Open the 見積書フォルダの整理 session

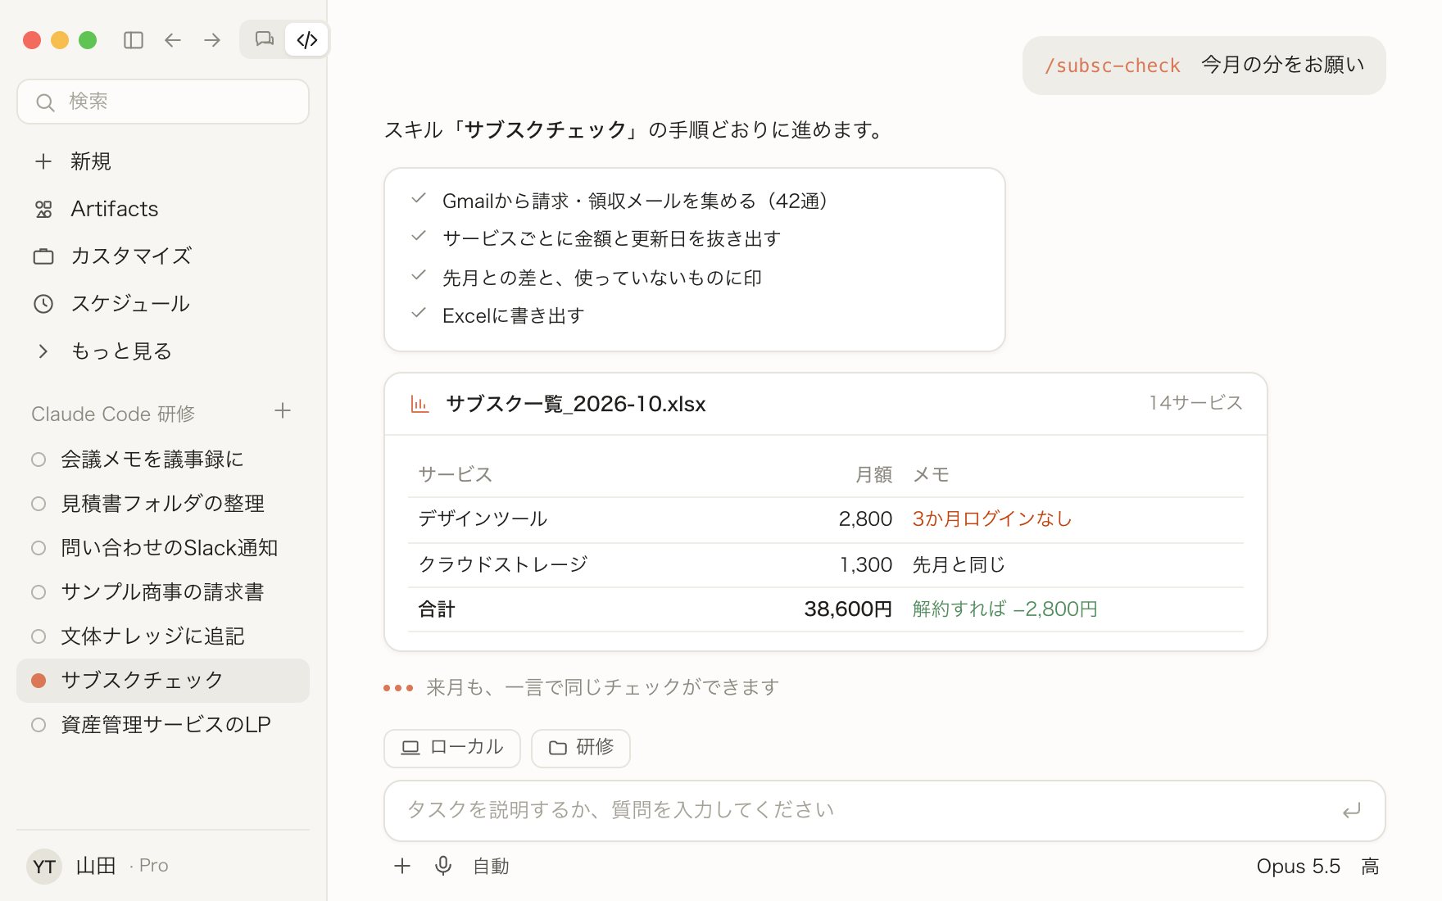coord(163,504)
